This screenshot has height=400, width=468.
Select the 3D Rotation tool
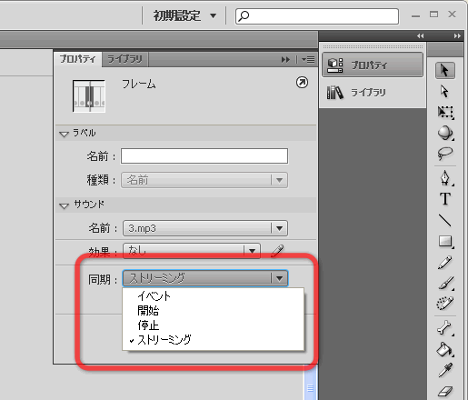pos(445,133)
